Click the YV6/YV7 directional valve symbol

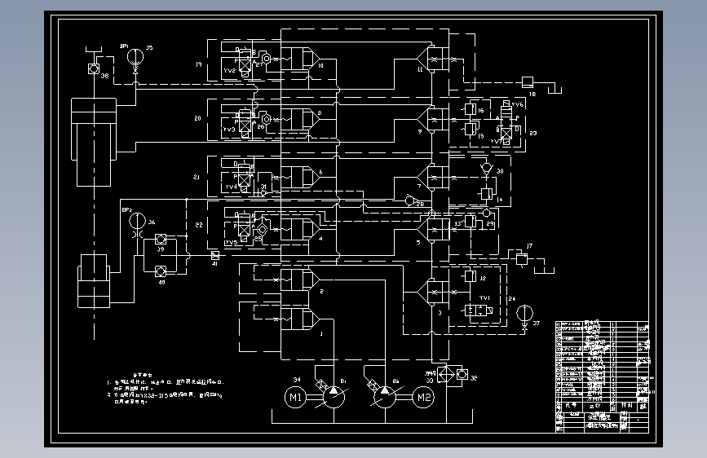pos(506,123)
